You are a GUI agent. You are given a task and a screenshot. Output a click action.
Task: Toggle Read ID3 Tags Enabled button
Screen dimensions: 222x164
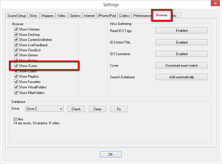182,31
